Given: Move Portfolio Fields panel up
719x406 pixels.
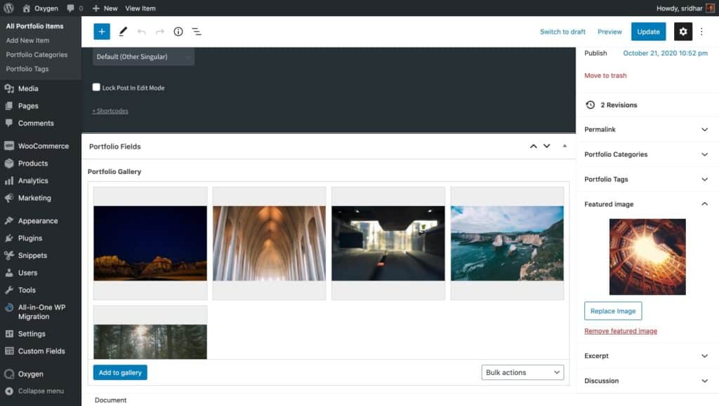Looking at the screenshot, I should [x=534, y=147].
